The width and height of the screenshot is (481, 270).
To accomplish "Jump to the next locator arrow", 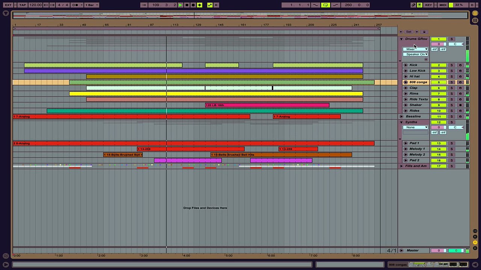I will click(416, 31).
